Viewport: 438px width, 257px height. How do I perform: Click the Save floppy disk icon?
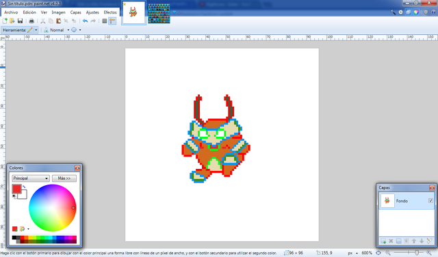click(20, 21)
